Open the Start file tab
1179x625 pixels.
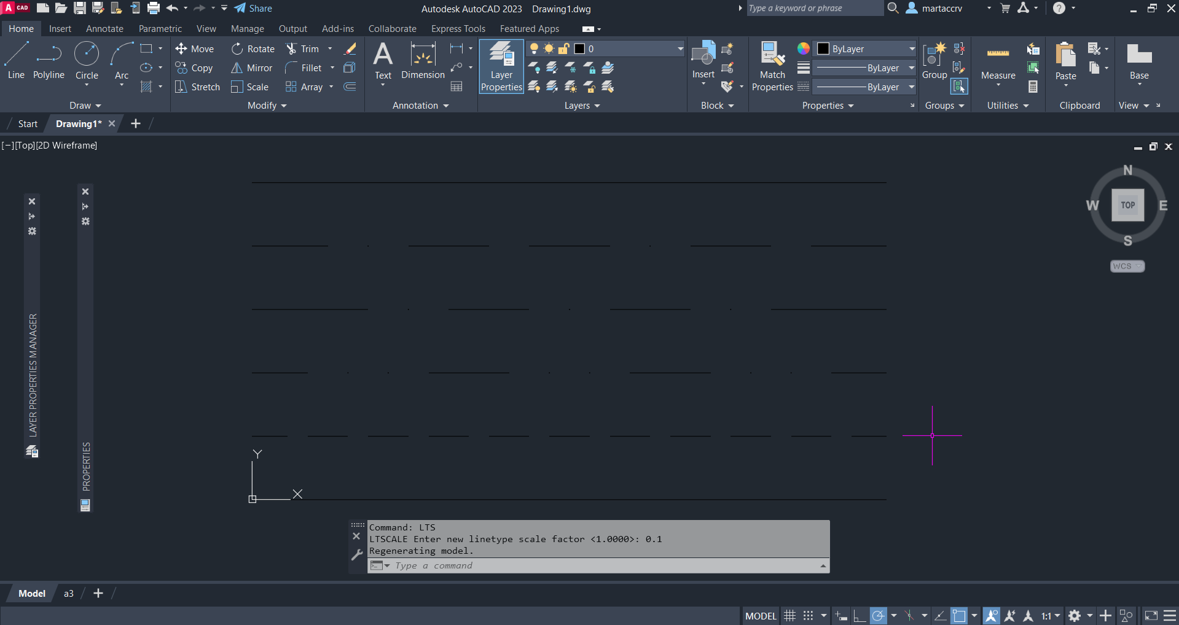28,123
